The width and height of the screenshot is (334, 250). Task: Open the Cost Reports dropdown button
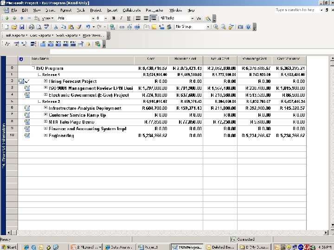pyautogui.click(x=42, y=36)
